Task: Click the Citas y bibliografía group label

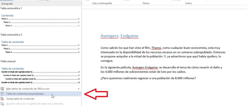Action: point(102,3)
